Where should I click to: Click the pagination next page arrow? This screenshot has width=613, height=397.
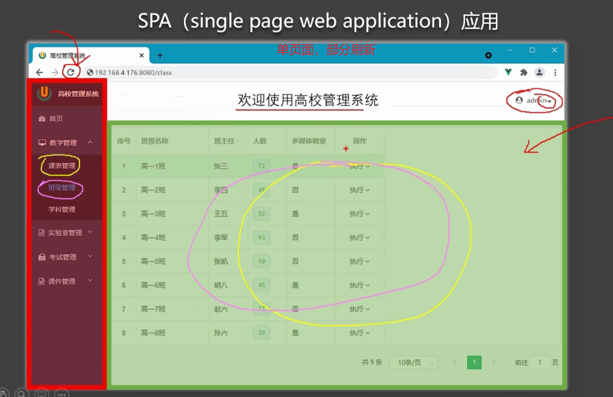pos(493,362)
